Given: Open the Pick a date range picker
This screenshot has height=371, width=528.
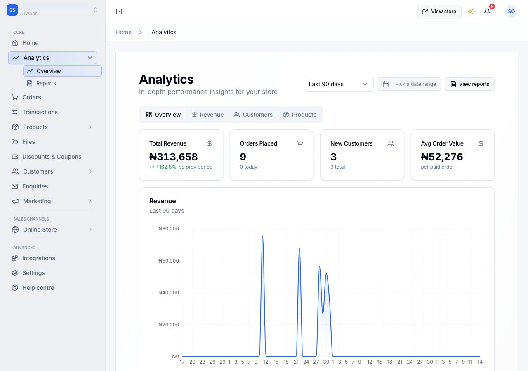Looking at the screenshot, I should [x=409, y=84].
